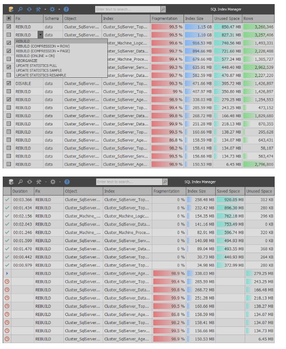Click the database connection icon in top window
The image size is (286, 349).
(11, 10)
